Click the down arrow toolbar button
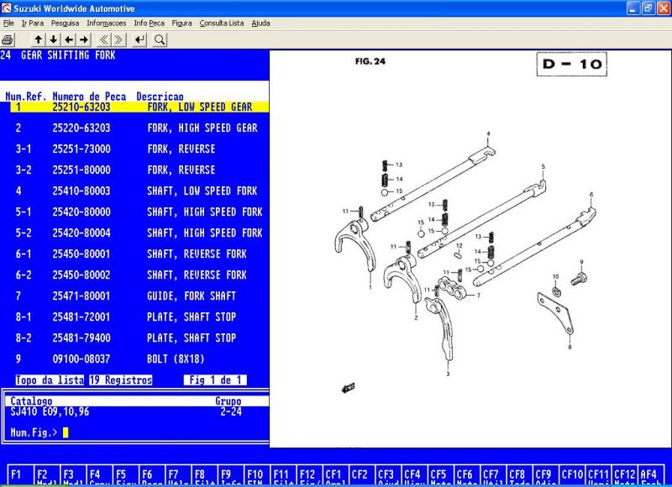Screen dimensions: 672x487 click(54, 39)
